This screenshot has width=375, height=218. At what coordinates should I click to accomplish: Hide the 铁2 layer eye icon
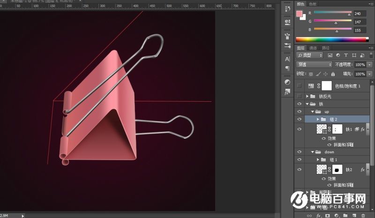299,169
